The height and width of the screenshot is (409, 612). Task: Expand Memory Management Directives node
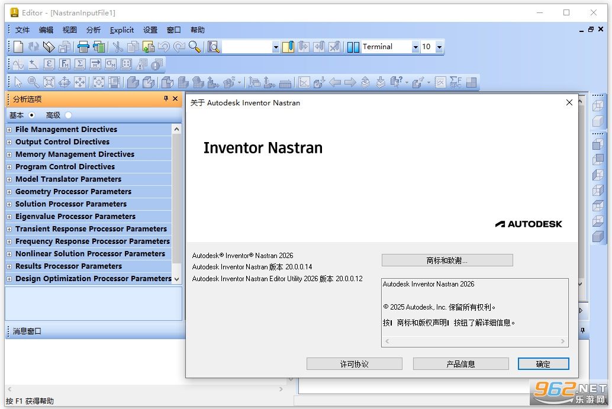[9, 154]
